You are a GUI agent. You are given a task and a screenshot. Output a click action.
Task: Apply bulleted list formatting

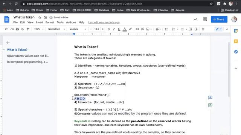pyautogui.click(x=182, y=29)
